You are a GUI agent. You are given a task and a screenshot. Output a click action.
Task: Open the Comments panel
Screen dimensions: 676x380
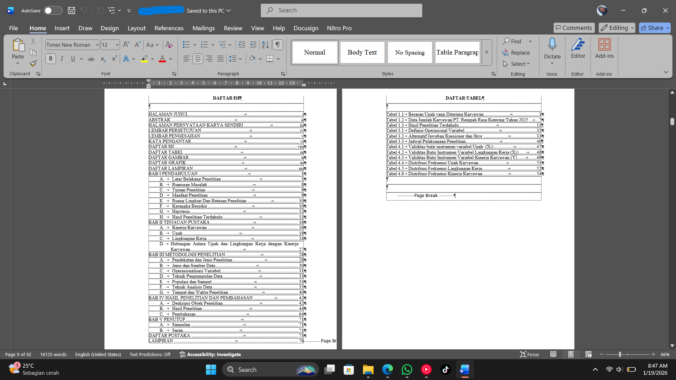[574, 27]
